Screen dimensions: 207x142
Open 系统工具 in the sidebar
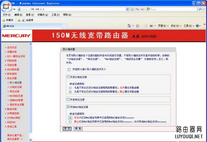click(x=12, y=127)
